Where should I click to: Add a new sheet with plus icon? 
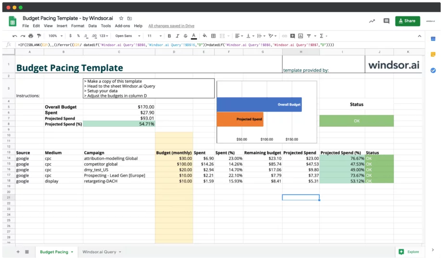coord(18,251)
